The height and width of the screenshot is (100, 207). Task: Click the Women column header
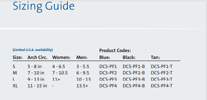pos(61,58)
